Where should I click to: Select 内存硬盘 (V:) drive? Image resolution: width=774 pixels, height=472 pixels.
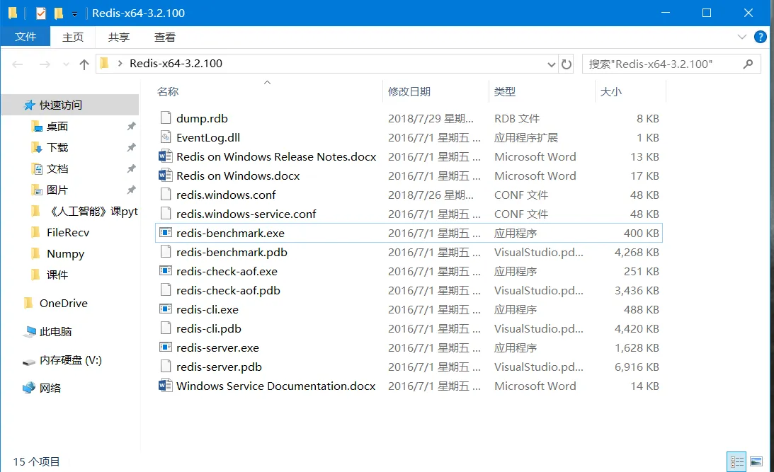pyautogui.click(x=71, y=360)
